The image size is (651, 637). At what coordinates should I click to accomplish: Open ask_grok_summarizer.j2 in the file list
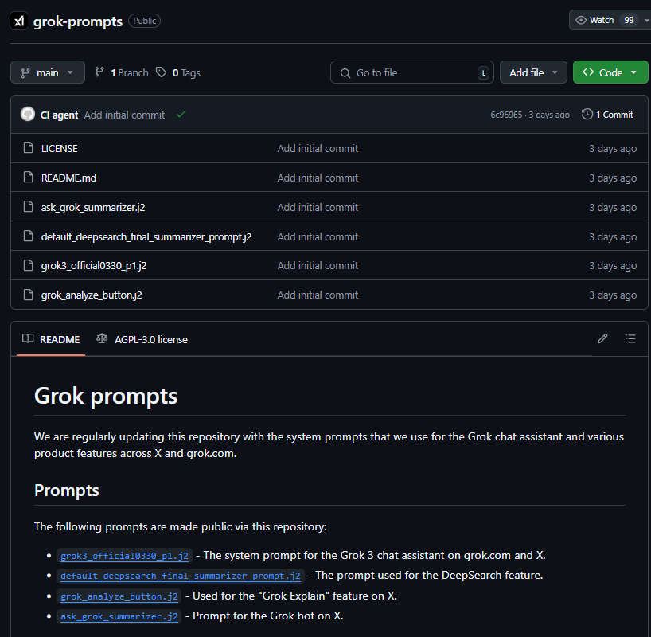(93, 207)
